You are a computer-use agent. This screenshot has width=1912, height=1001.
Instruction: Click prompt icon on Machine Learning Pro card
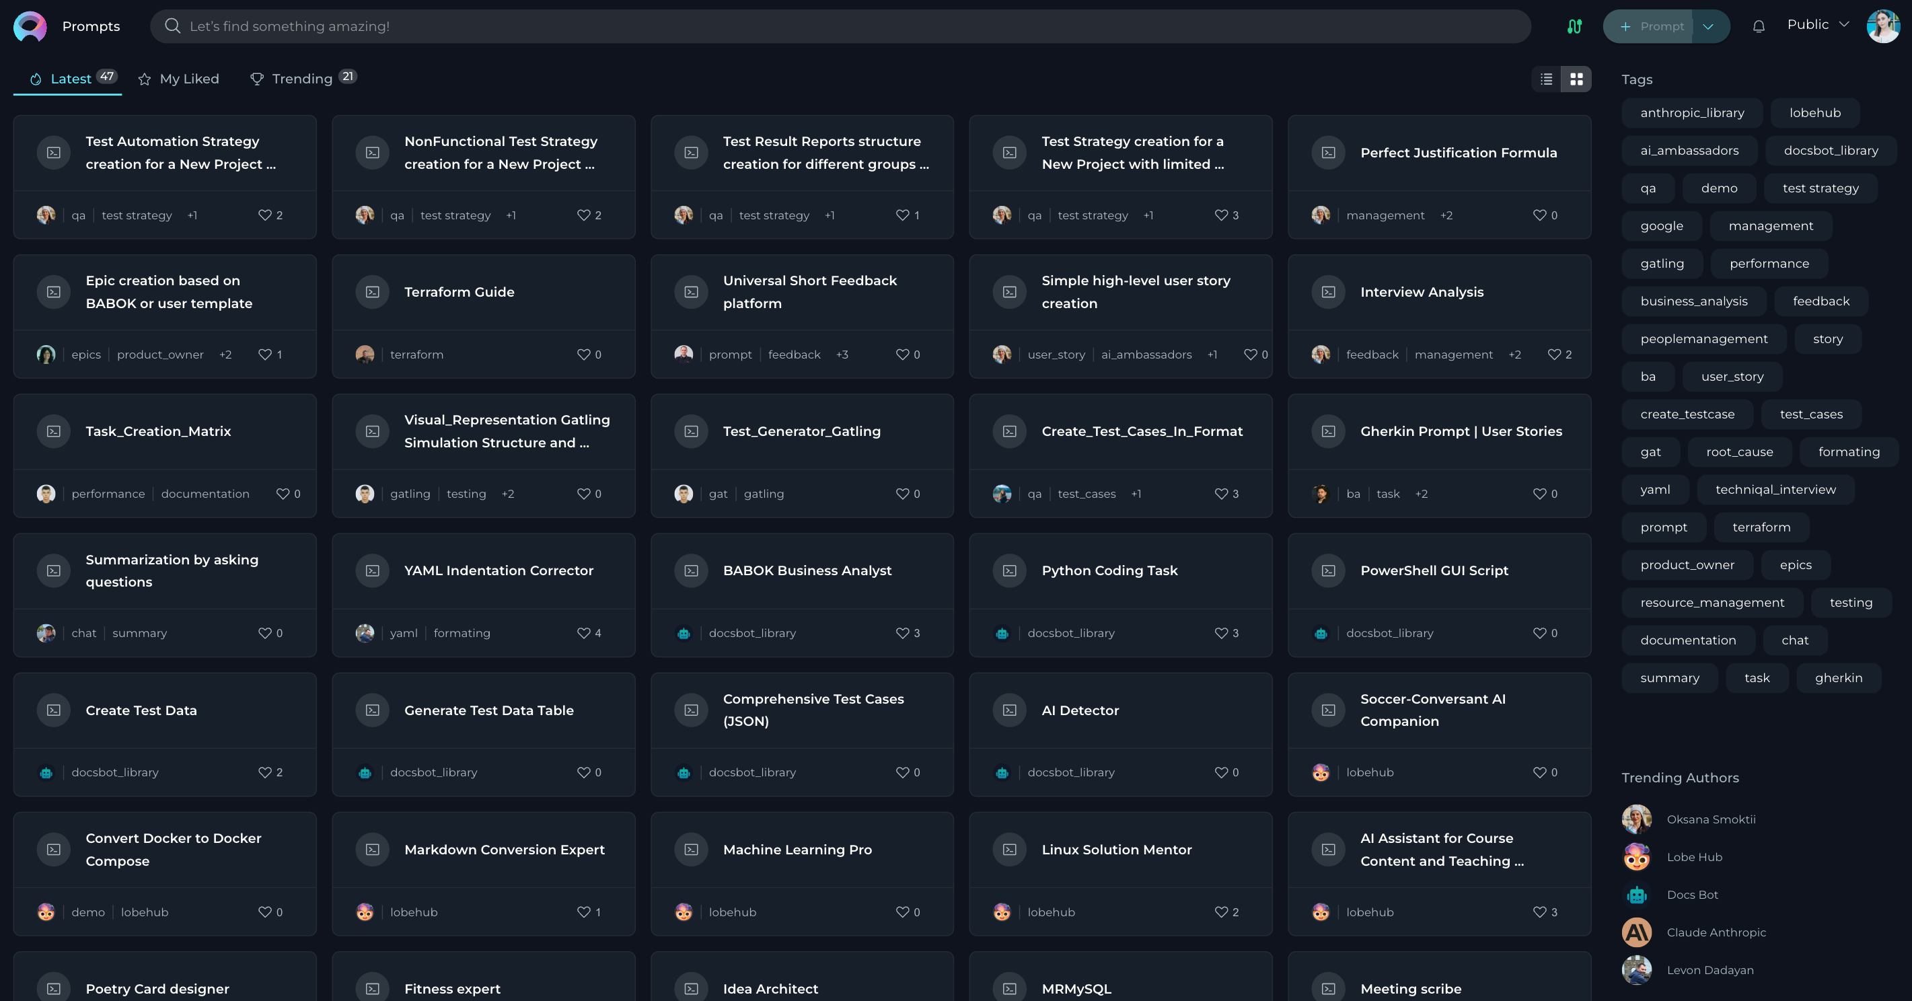pyautogui.click(x=691, y=850)
